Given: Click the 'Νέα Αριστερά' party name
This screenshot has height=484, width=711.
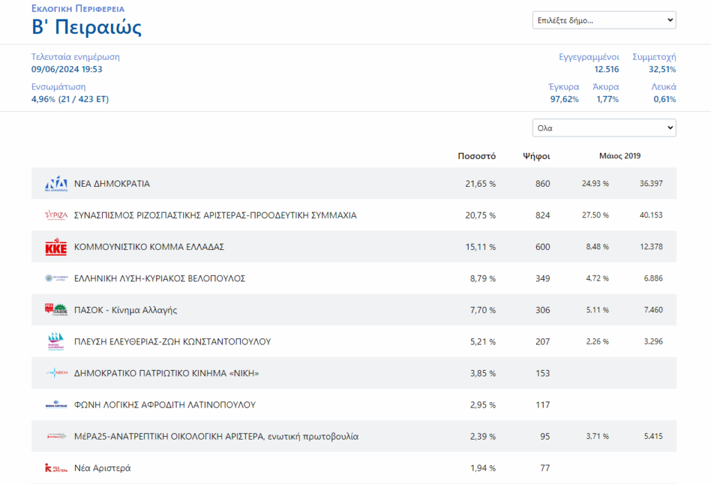Looking at the screenshot, I should (103, 467).
